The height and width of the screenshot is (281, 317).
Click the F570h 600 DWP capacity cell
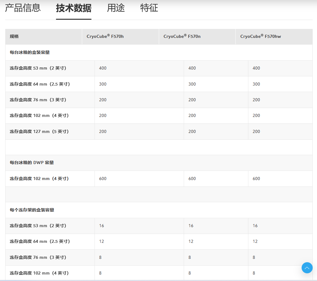point(139,179)
